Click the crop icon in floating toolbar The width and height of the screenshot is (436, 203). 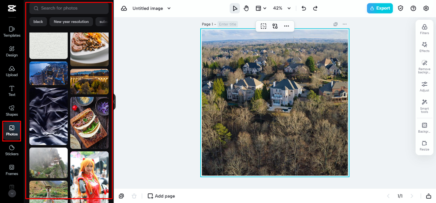point(263,26)
